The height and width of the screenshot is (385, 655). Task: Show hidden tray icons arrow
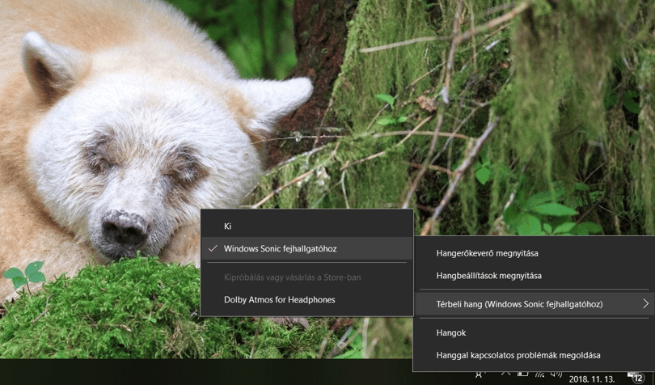click(x=505, y=374)
